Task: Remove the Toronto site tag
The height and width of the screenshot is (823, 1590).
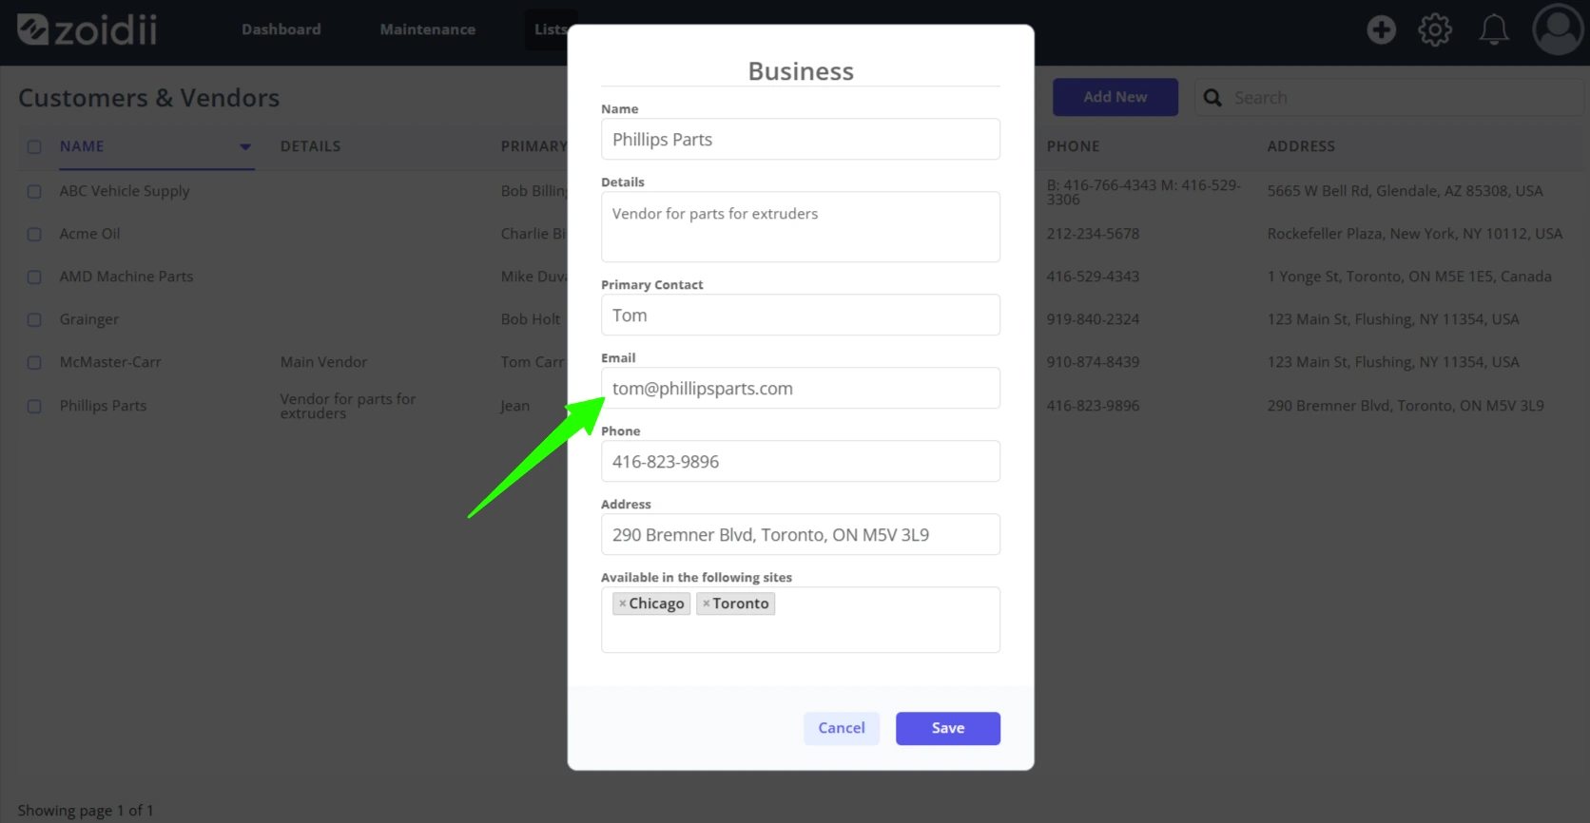Action: [706, 603]
